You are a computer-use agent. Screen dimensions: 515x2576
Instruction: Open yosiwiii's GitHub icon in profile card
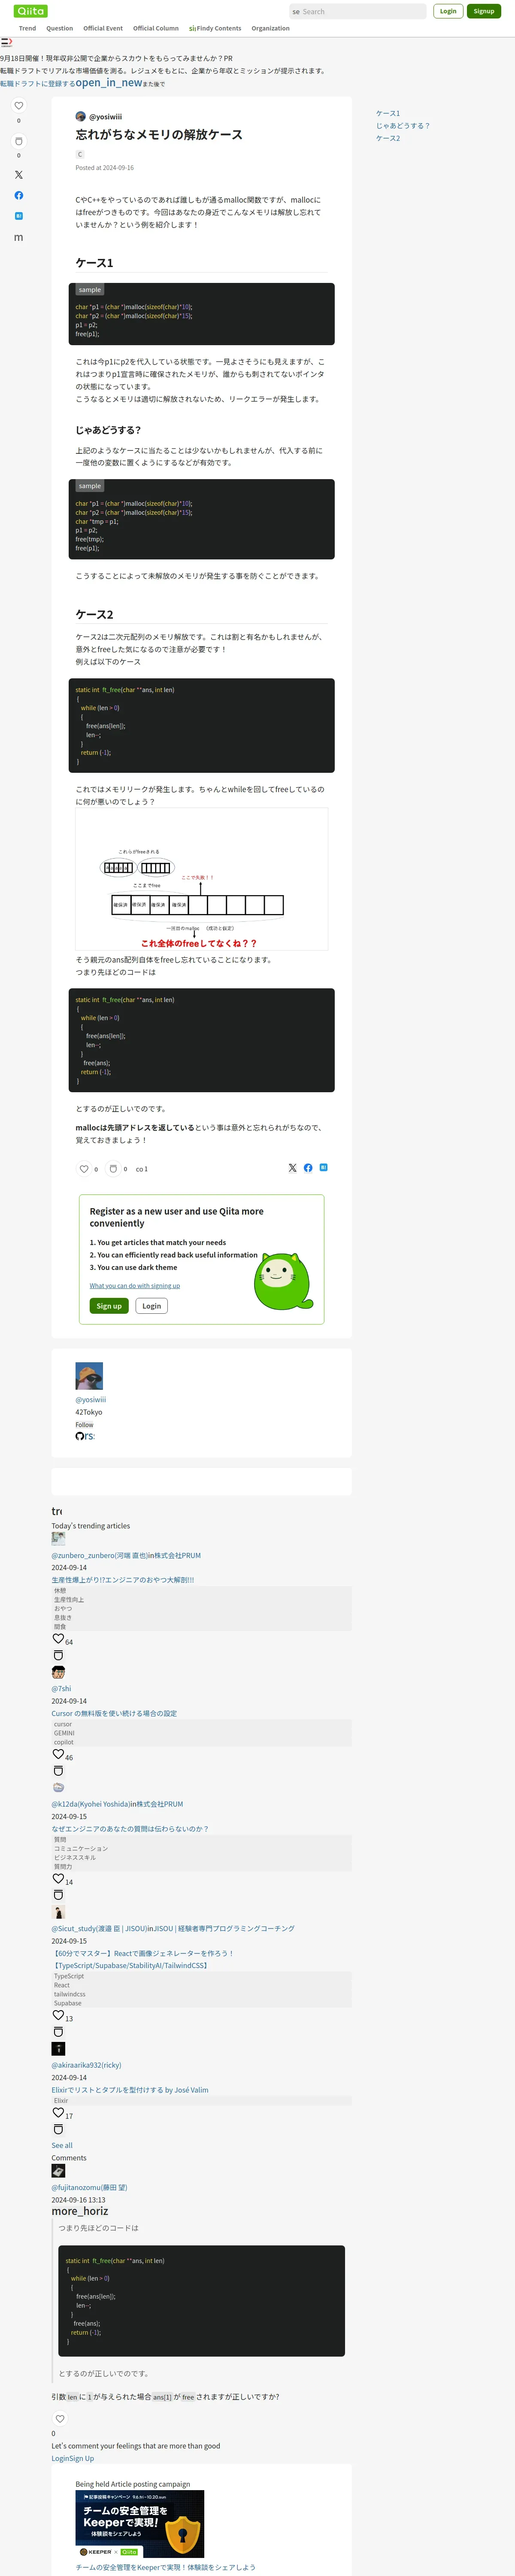tap(80, 1436)
